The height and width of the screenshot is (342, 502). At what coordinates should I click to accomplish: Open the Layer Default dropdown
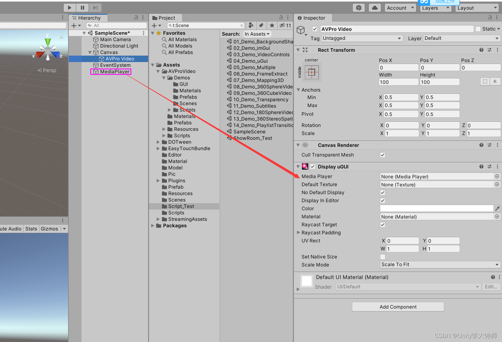(462, 38)
